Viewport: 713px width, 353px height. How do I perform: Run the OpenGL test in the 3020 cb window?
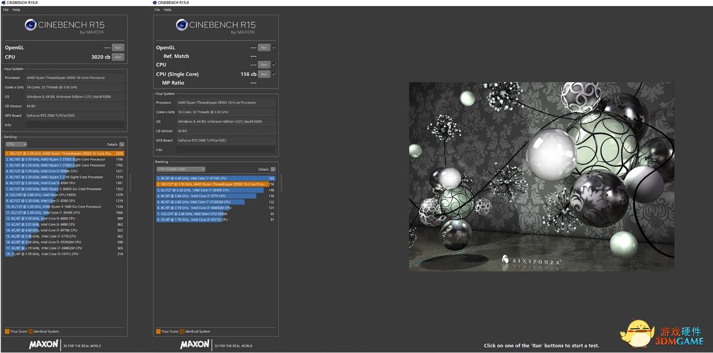point(118,47)
